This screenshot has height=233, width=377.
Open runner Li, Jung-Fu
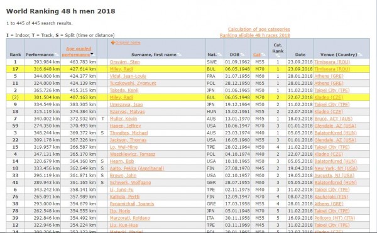tap(121, 190)
